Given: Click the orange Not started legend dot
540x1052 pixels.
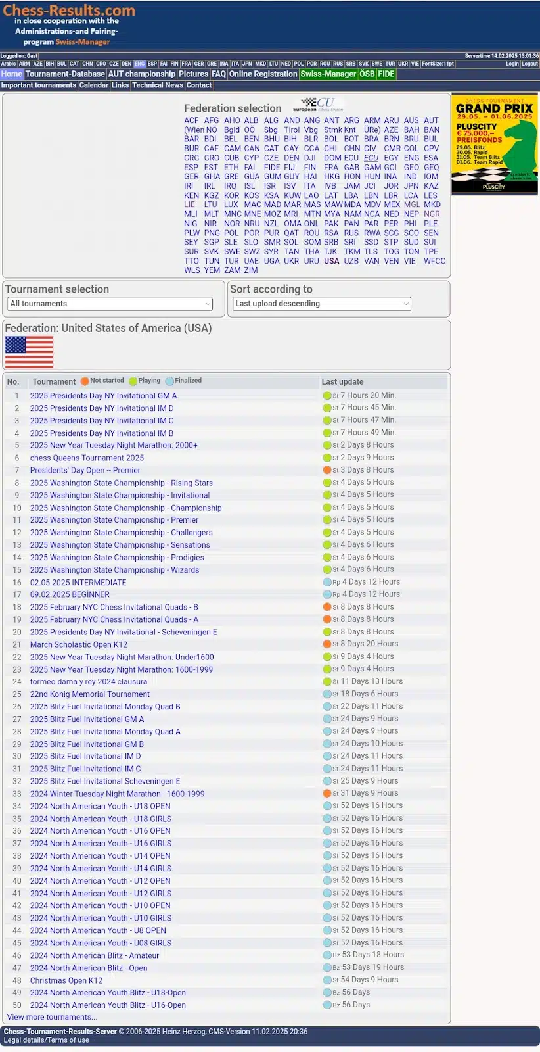Looking at the screenshot, I should click(85, 381).
